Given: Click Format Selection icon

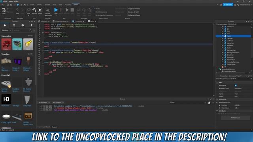Looking at the screenshot, I should pos(48,10).
